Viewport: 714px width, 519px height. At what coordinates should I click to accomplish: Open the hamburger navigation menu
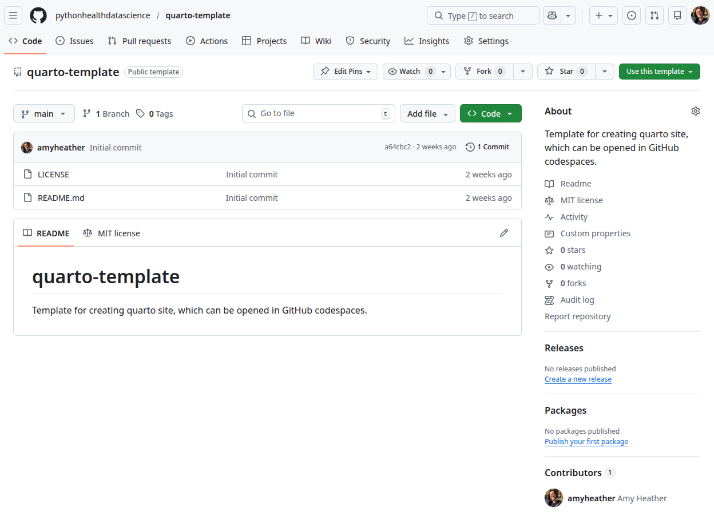pos(13,15)
